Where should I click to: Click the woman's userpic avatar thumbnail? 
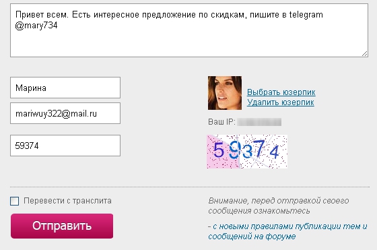[225, 93]
